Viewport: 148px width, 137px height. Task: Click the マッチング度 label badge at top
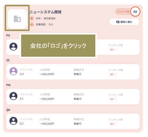tap(123, 12)
